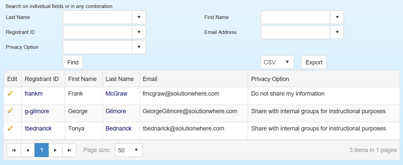Go to the first page of results
This screenshot has width=403, height=165.
click(14, 150)
